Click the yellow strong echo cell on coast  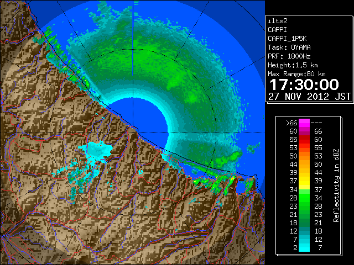[x=232, y=178]
